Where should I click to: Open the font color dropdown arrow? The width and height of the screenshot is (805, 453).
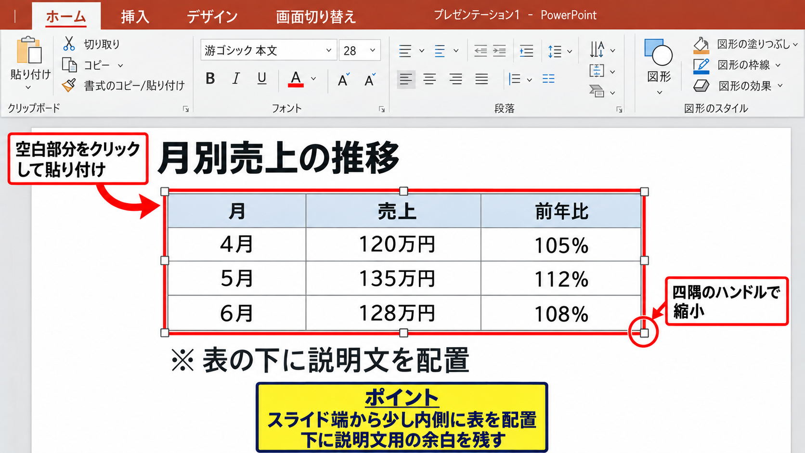(313, 78)
